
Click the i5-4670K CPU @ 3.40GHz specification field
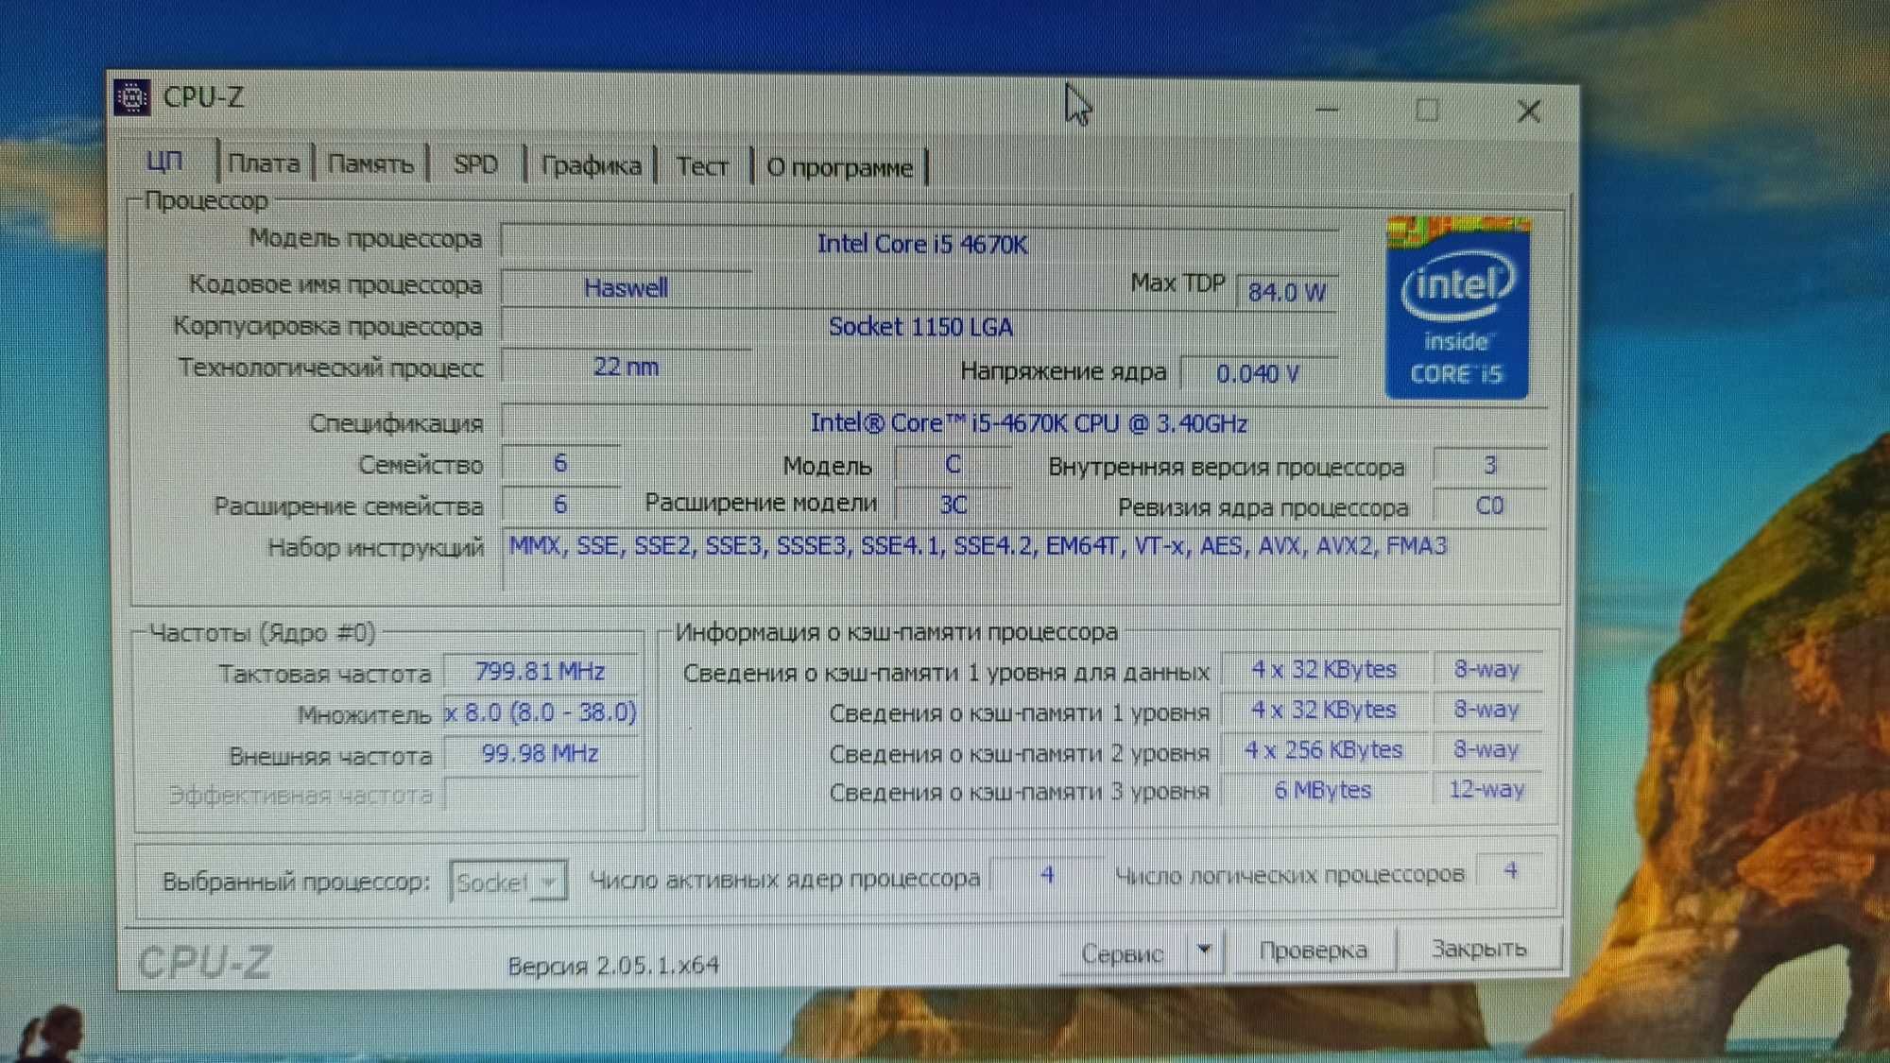(1026, 423)
